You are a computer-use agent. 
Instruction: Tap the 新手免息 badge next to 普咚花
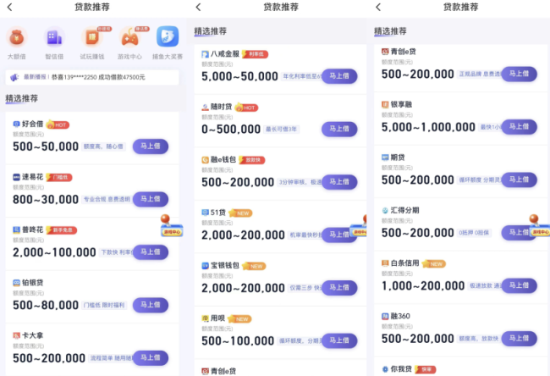pos(62,230)
